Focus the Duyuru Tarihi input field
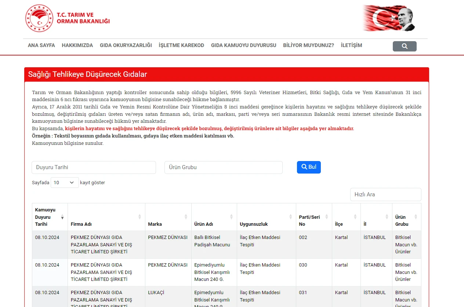This screenshot has height=307, width=464. pyautogui.click(x=94, y=167)
